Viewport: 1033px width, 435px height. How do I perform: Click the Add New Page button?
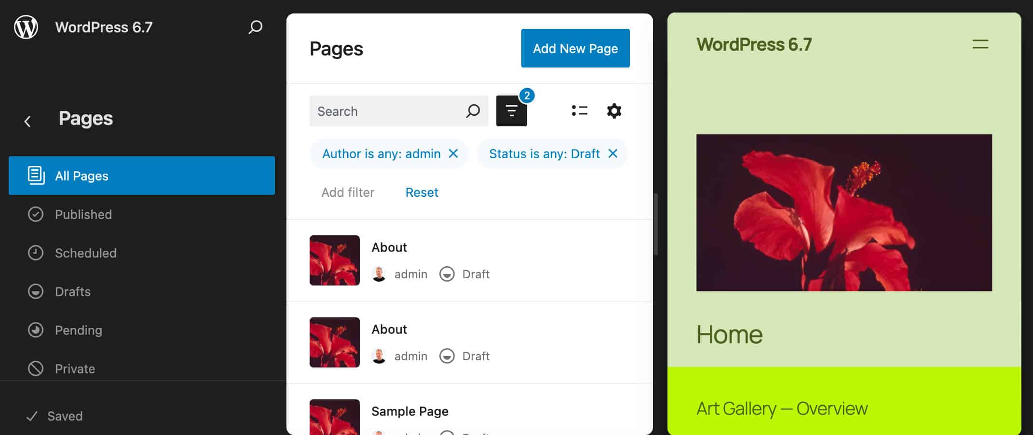coord(575,48)
